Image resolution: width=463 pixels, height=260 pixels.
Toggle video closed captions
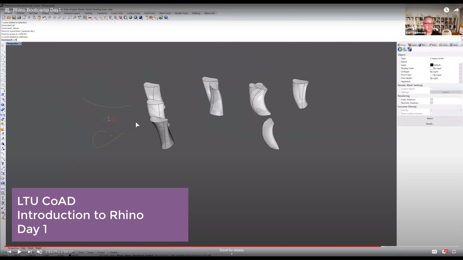[x=434, y=252]
